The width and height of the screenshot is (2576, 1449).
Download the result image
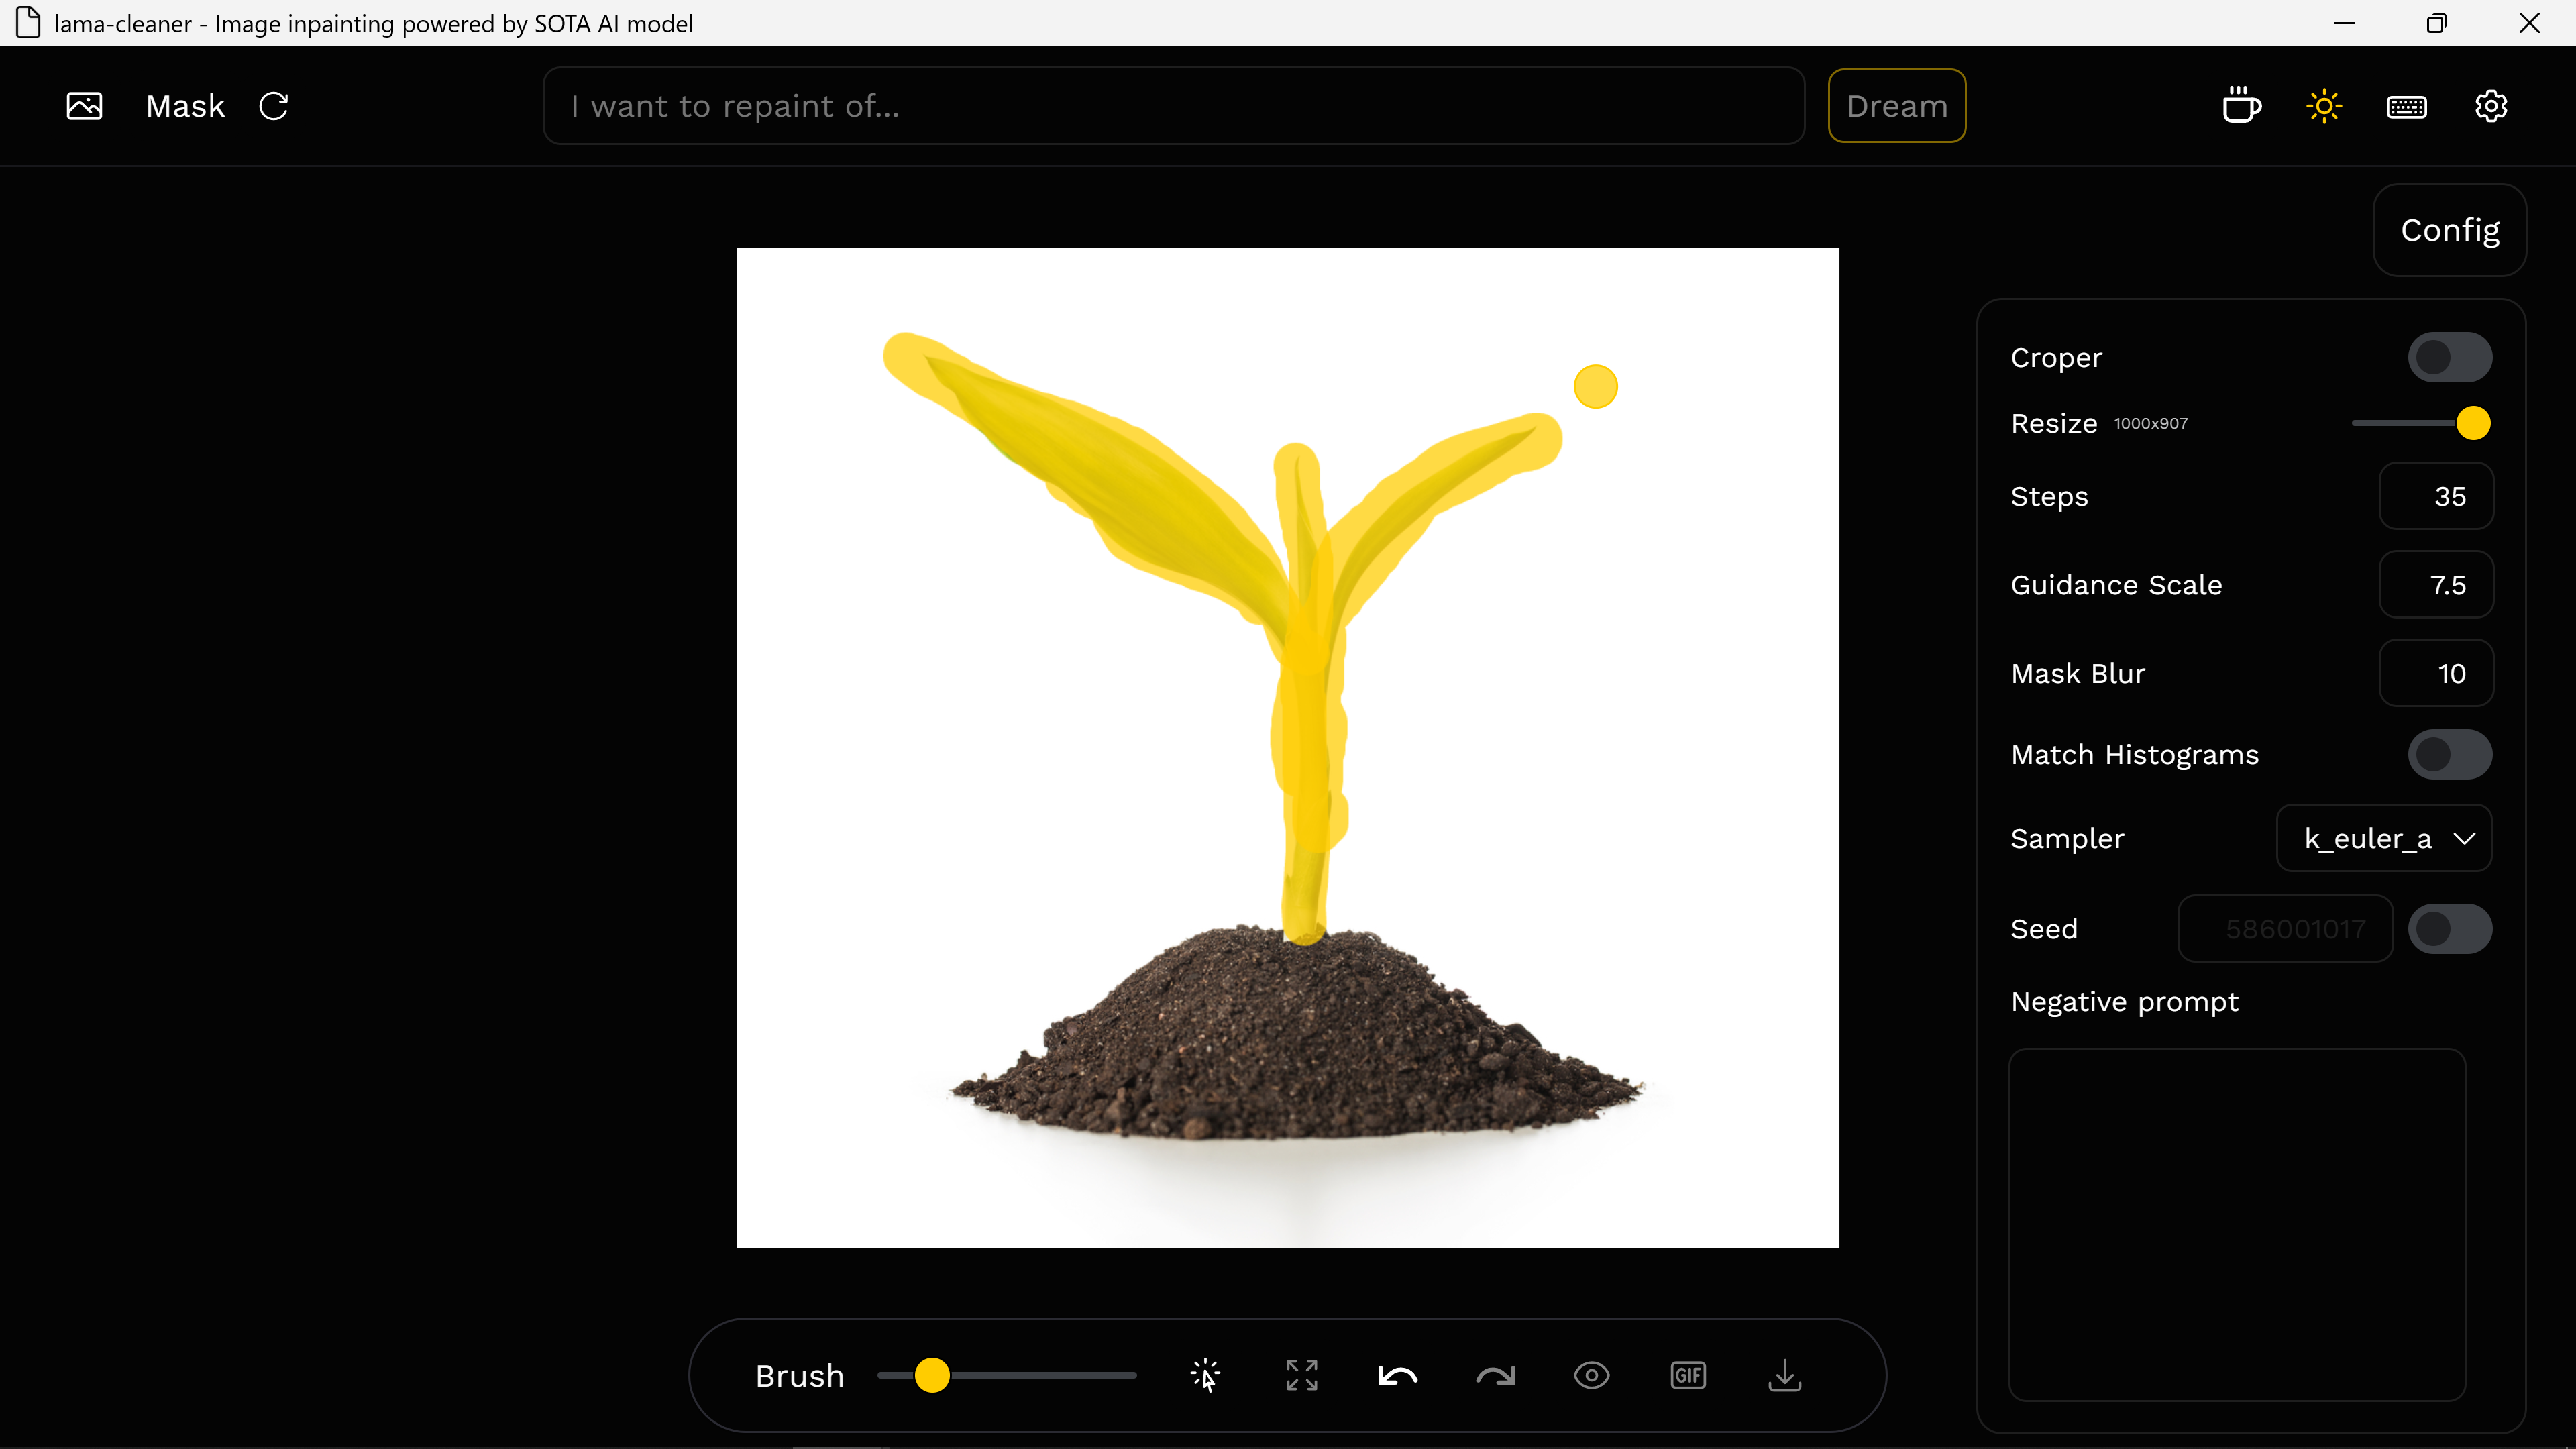pos(1785,1375)
